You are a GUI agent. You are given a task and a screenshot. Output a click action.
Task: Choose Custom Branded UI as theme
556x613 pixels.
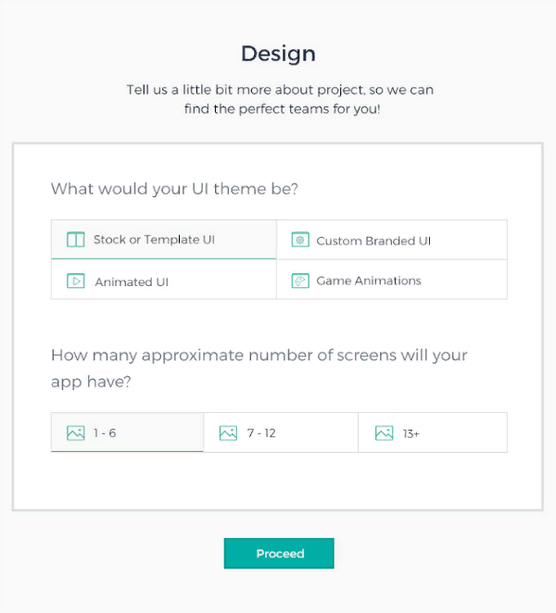[392, 240]
